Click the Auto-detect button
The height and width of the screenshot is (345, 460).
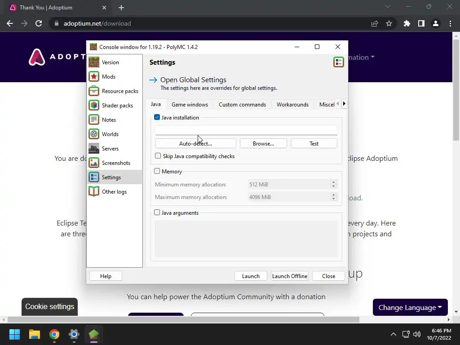point(196,143)
